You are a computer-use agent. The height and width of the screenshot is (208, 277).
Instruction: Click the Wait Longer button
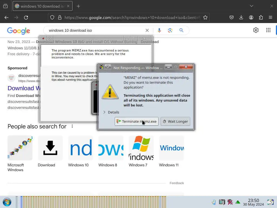pyautogui.click(x=175, y=122)
